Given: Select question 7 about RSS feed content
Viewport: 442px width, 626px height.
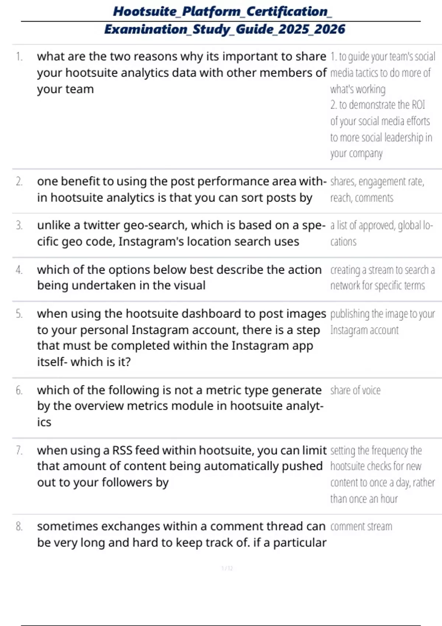Looking at the screenshot, I should click(181, 466).
